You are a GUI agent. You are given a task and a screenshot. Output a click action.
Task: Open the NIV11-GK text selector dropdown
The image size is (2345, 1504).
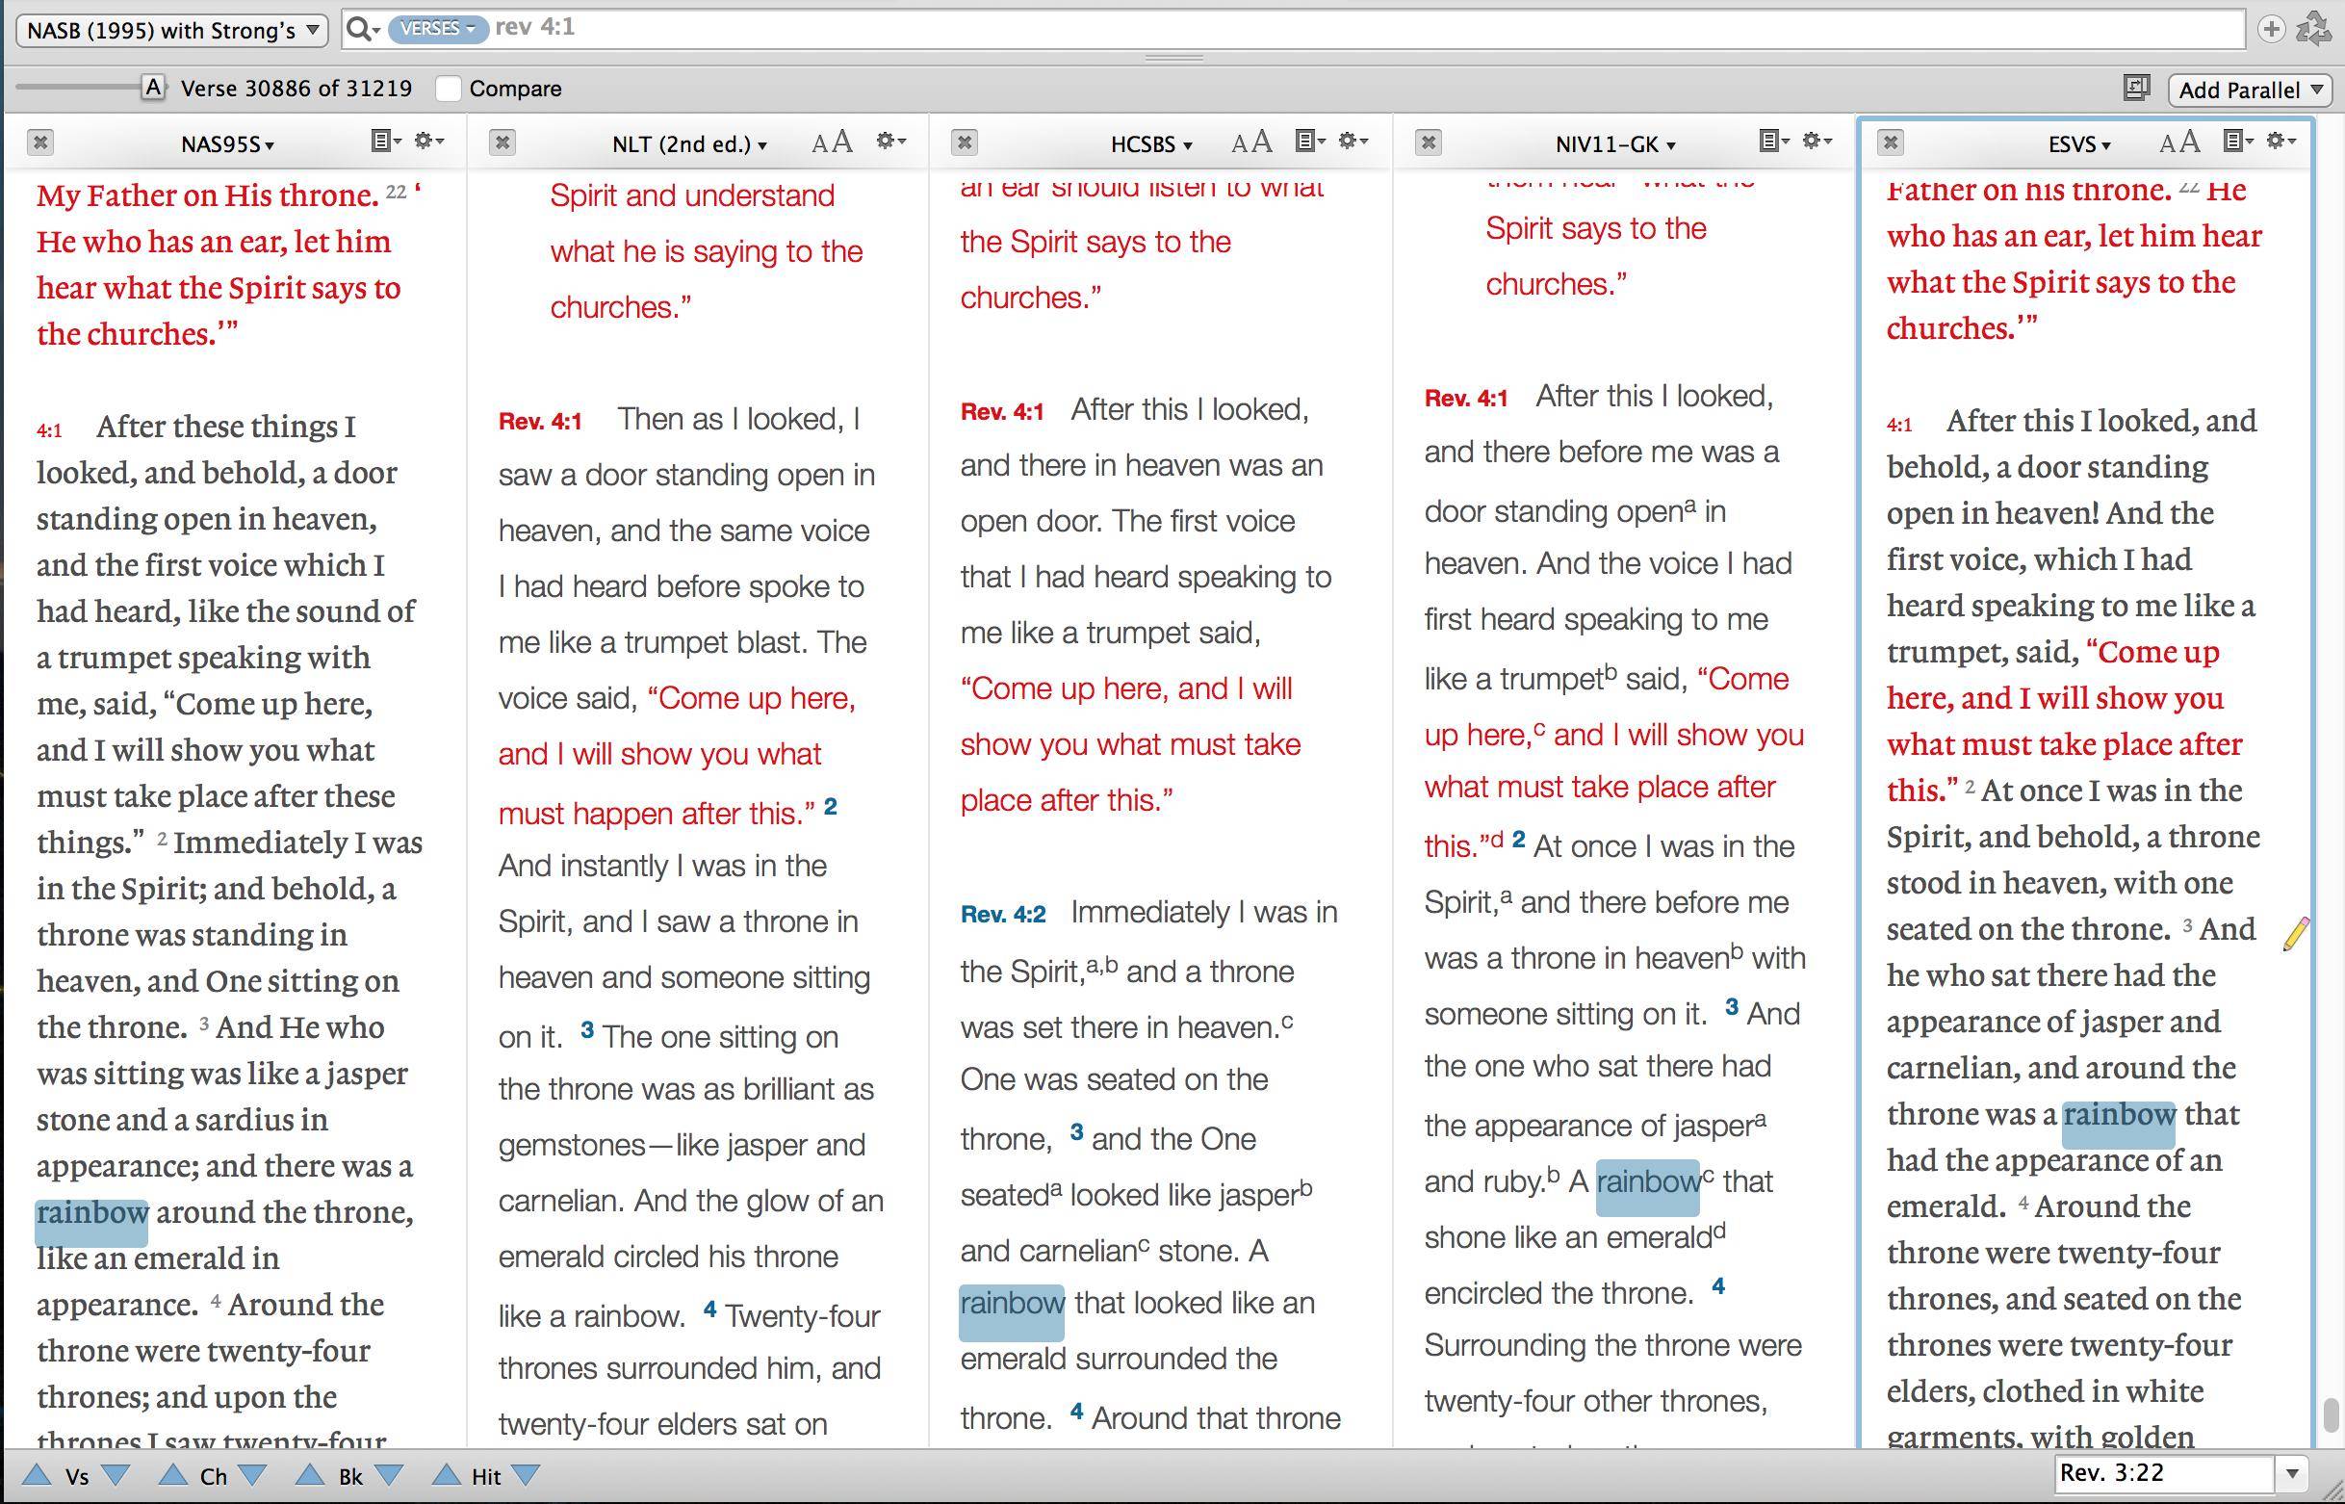[1614, 144]
